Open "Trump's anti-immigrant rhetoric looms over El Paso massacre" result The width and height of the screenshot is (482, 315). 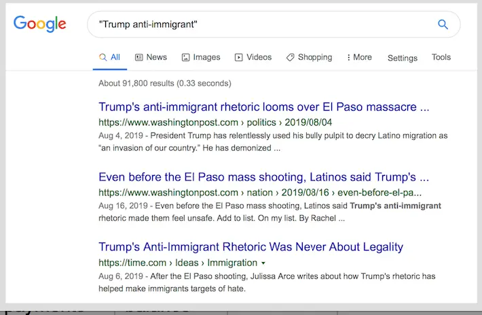[x=264, y=107]
